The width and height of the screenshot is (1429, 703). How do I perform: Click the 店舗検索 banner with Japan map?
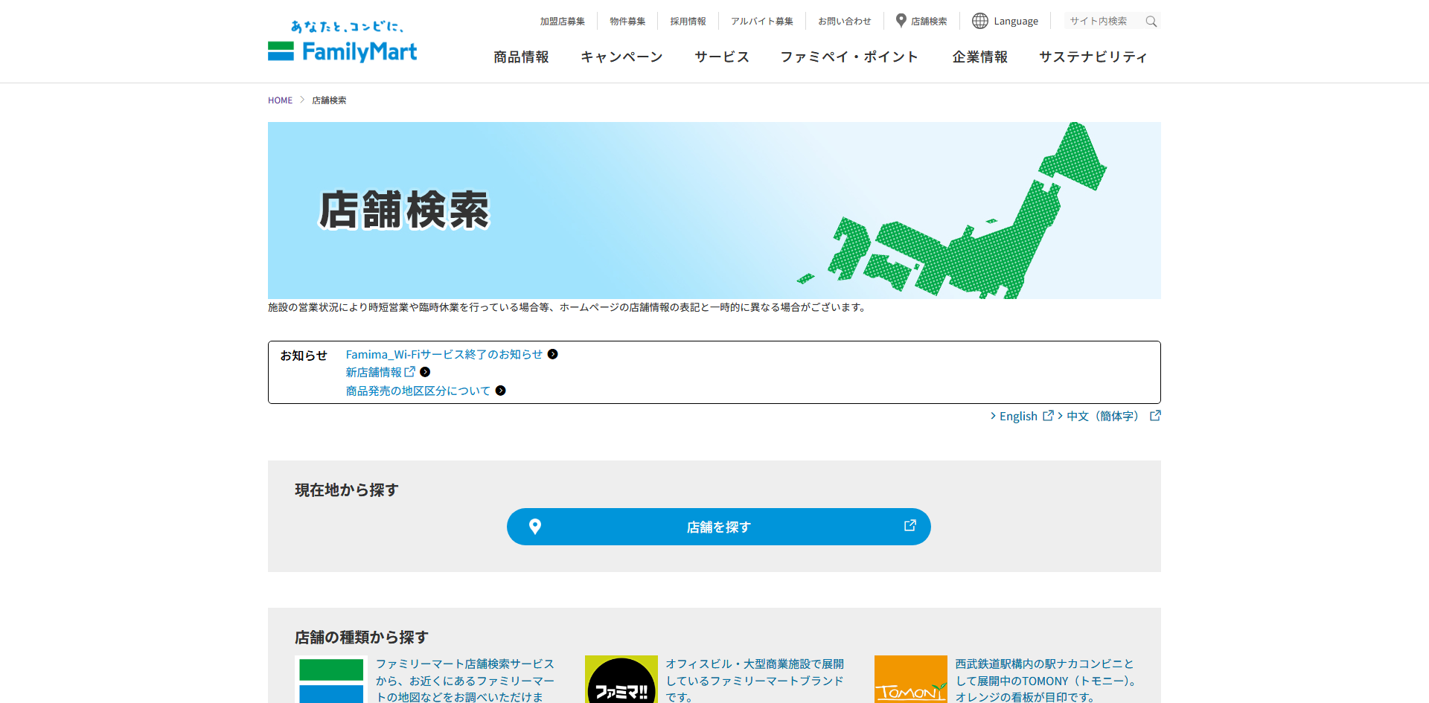coord(714,211)
